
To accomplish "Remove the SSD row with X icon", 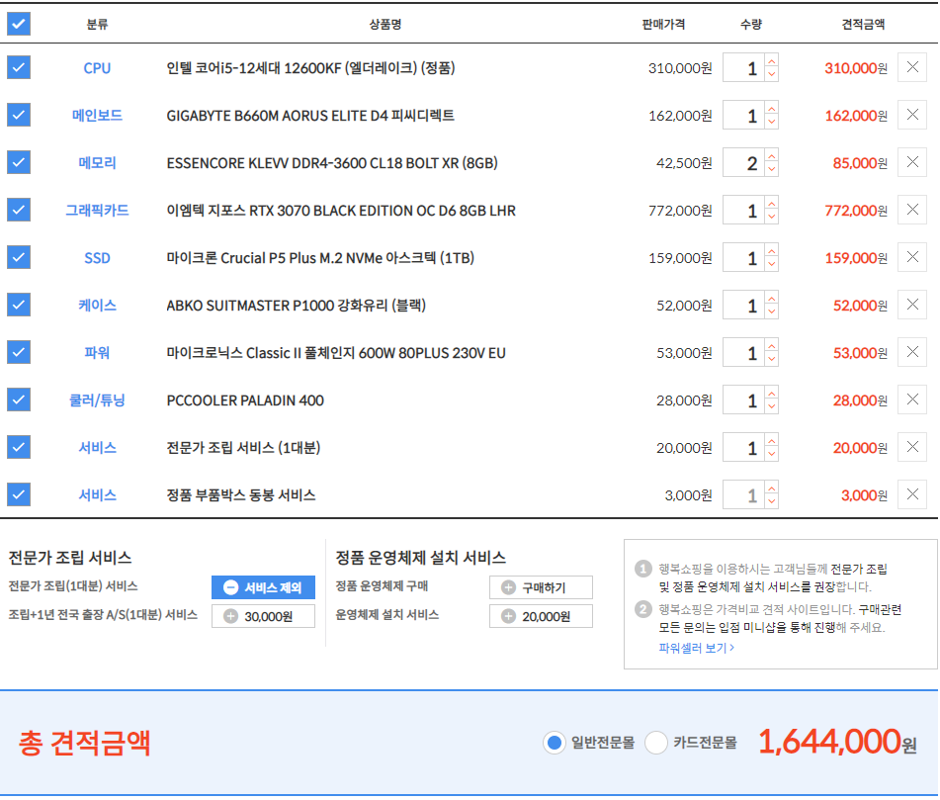I will click(x=911, y=257).
